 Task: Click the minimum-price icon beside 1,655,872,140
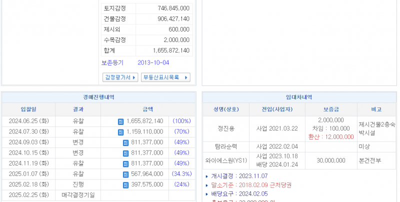(x=120, y=121)
